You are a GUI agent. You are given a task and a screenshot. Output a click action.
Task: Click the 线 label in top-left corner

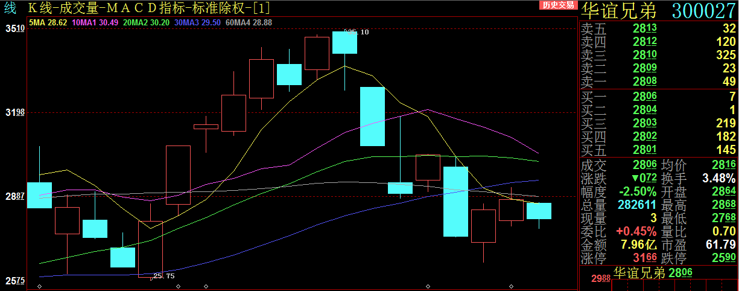[10, 8]
